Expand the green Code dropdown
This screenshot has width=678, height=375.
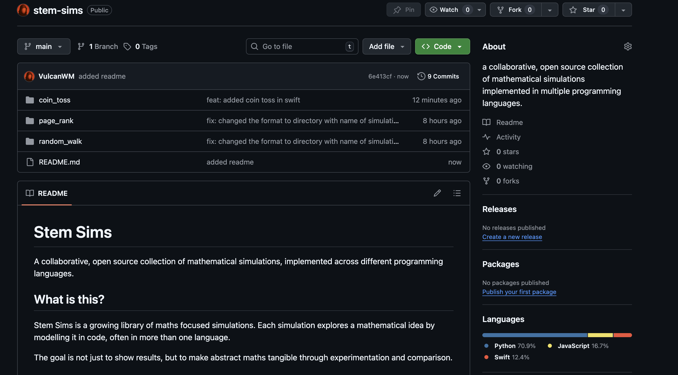click(x=442, y=46)
